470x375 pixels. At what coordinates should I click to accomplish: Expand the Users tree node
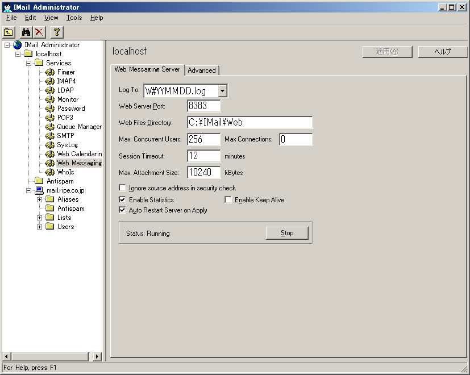point(40,227)
